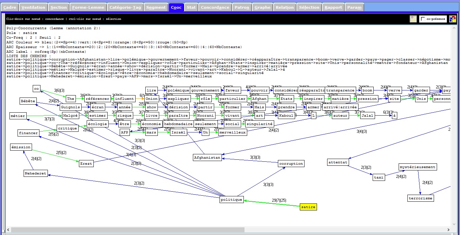Click the métier node
Screen dimensions: 460x235
point(18,116)
